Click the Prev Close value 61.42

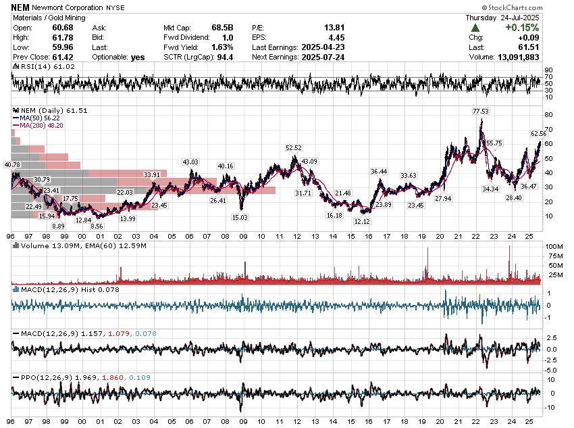[63, 57]
